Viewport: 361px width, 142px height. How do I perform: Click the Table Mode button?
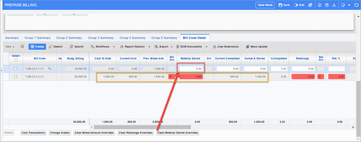tap(265, 5)
